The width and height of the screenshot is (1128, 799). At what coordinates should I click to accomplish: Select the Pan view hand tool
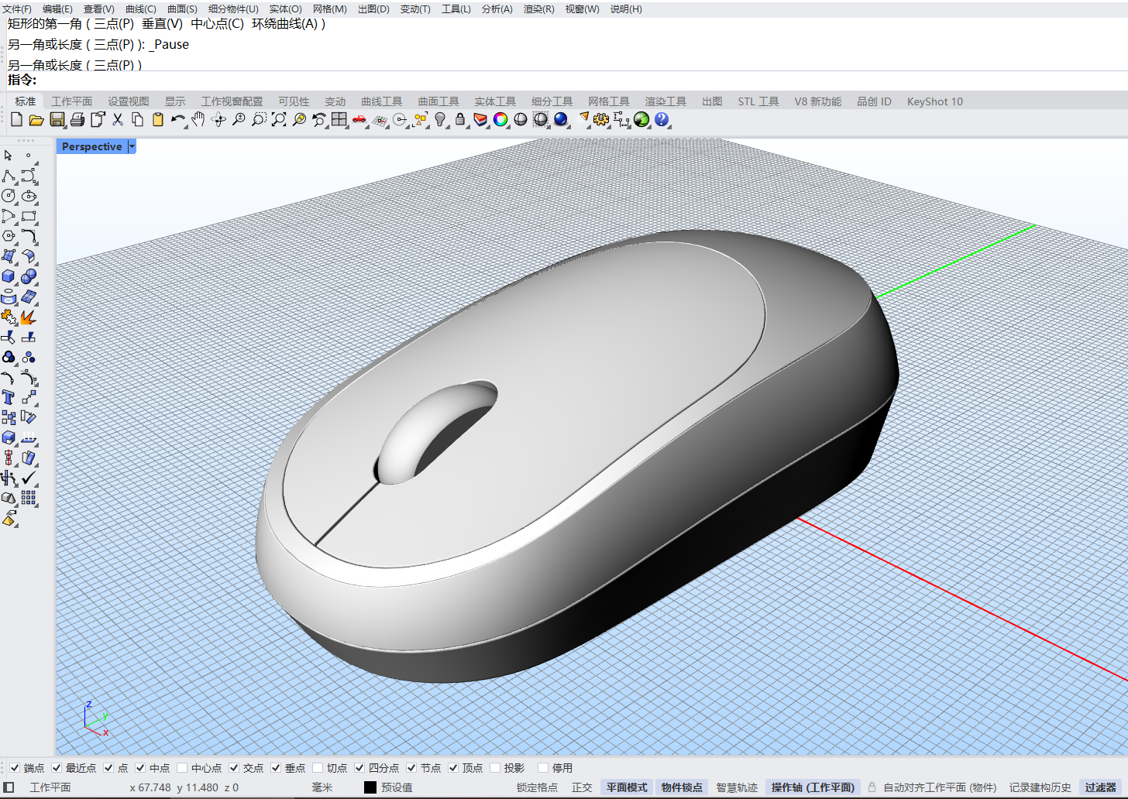pos(198,119)
